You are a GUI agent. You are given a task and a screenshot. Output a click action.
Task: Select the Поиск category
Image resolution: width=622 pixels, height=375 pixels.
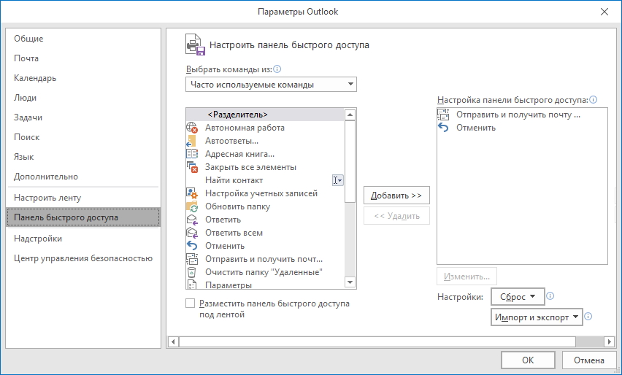(x=83, y=137)
